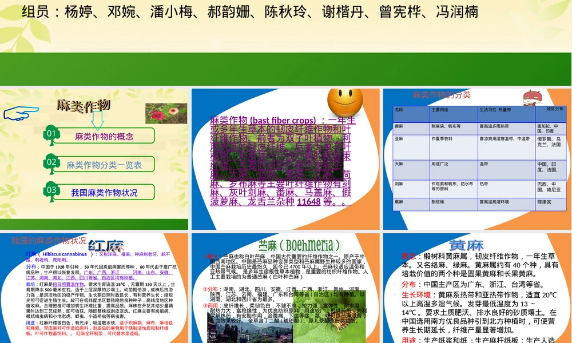Follow the 11648 hyperlink
Viewport: 572px width, 343px height.
coord(309,202)
